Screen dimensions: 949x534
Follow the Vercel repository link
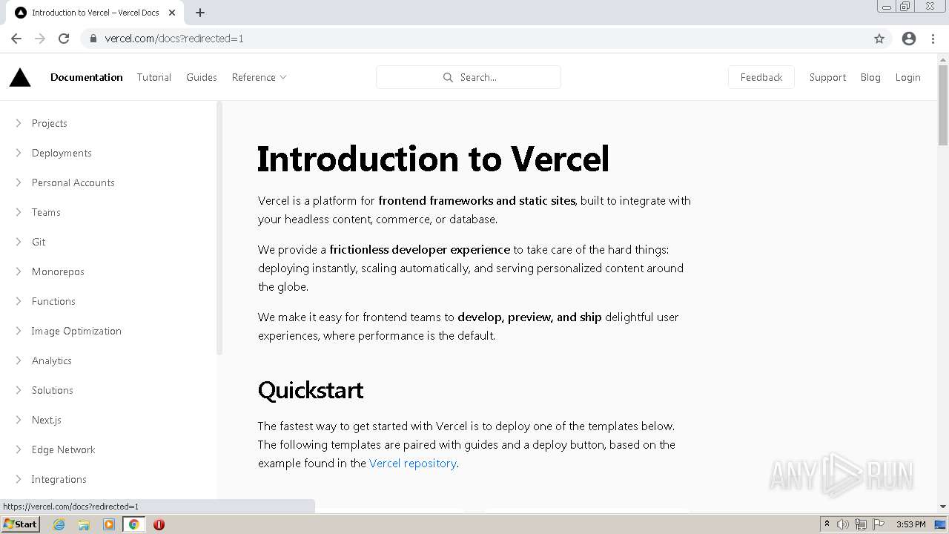point(413,463)
